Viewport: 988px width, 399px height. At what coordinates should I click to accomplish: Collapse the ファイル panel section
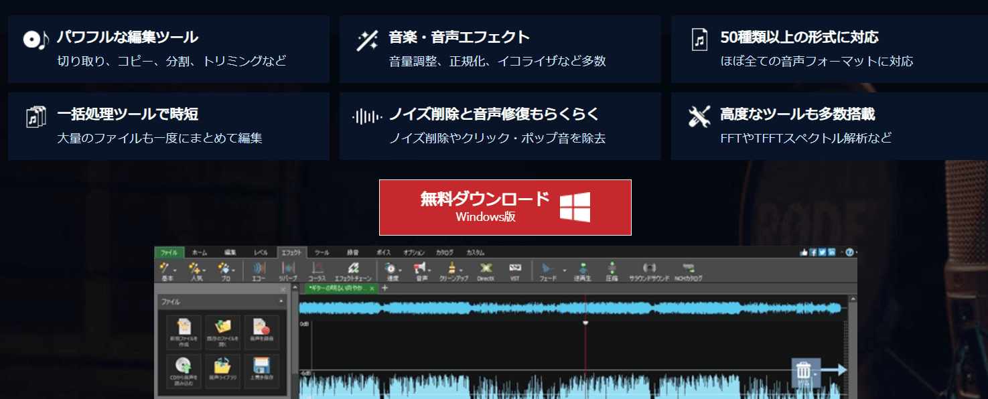[281, 302]
